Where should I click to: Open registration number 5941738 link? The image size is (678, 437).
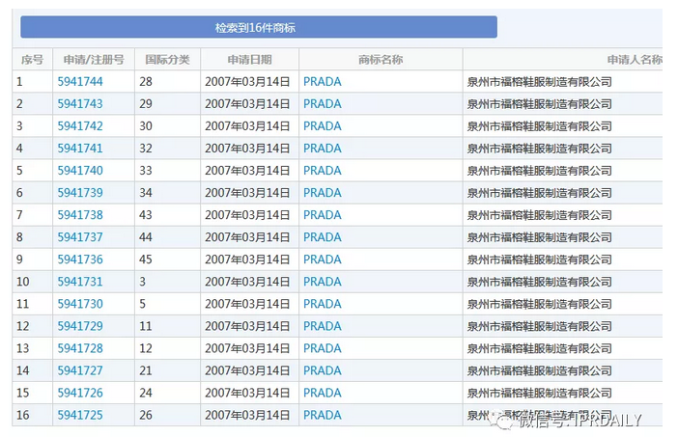point(80,215)
